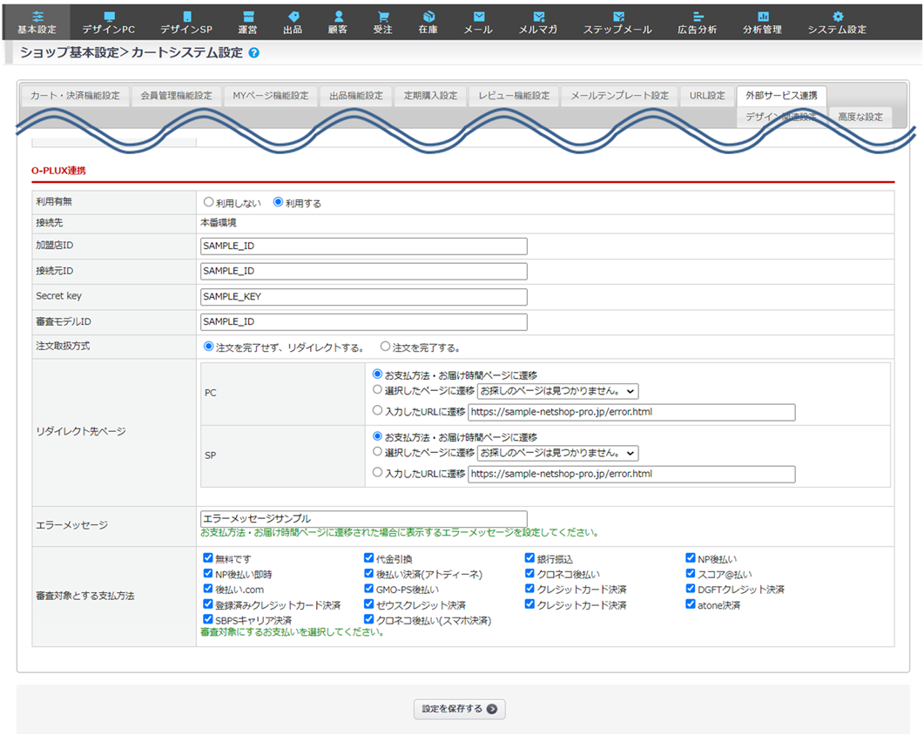Open the 在庫 box icon menu

[x=428, y=17]
